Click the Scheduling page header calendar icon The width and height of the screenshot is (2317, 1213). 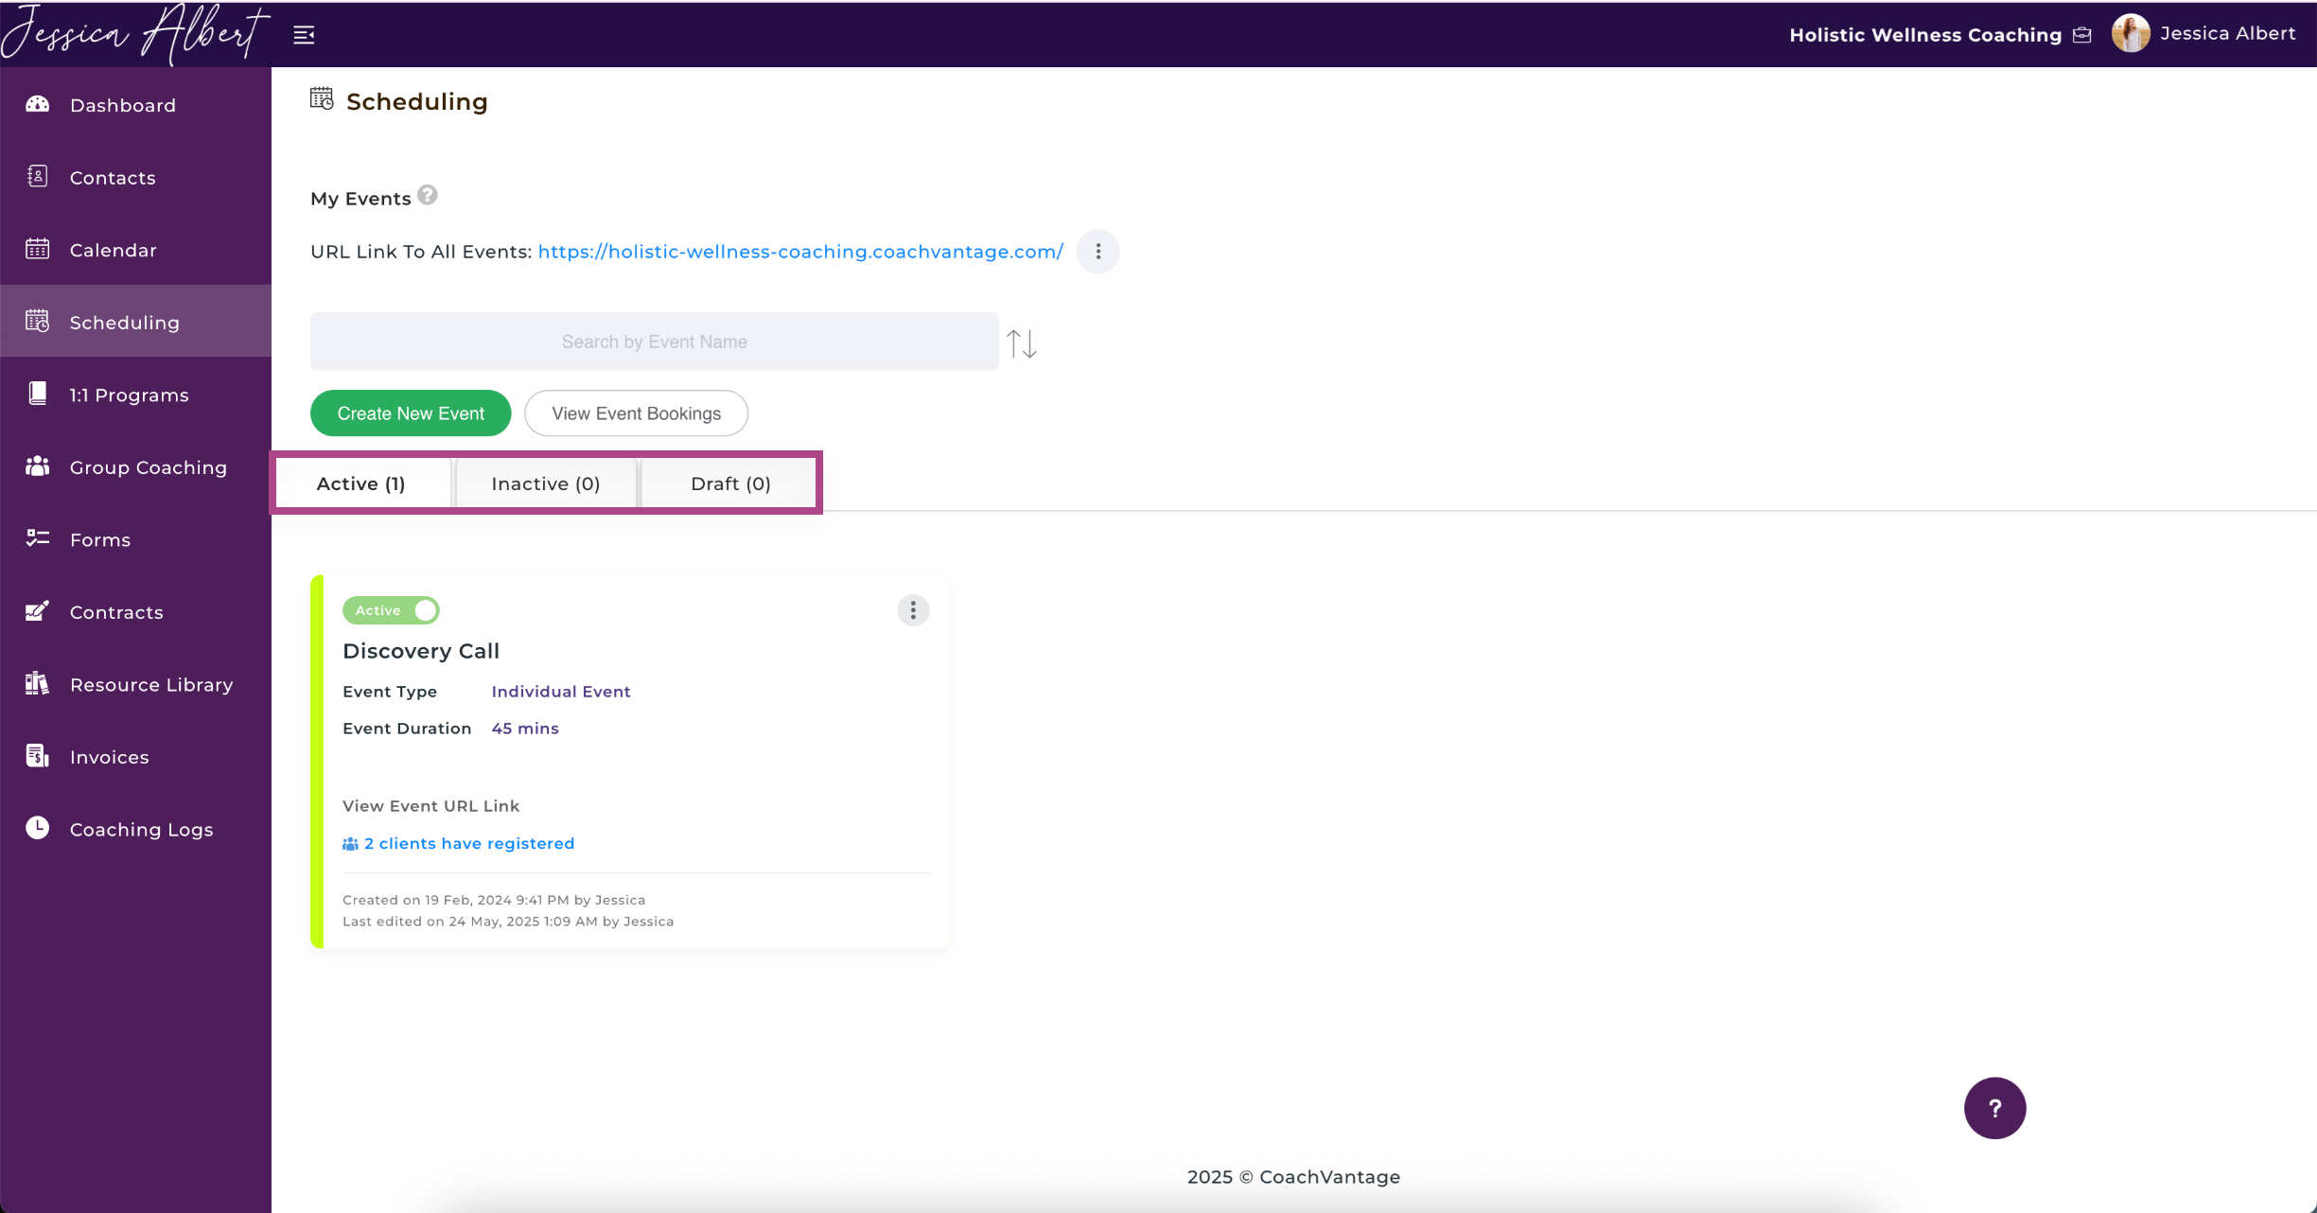click(322, 98)
